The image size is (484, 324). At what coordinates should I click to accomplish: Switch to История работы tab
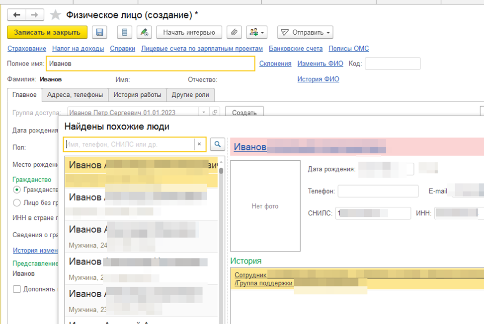click(137, 95)
